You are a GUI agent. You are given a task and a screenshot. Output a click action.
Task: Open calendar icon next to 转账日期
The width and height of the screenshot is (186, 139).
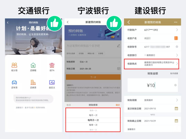pos(119,69)
